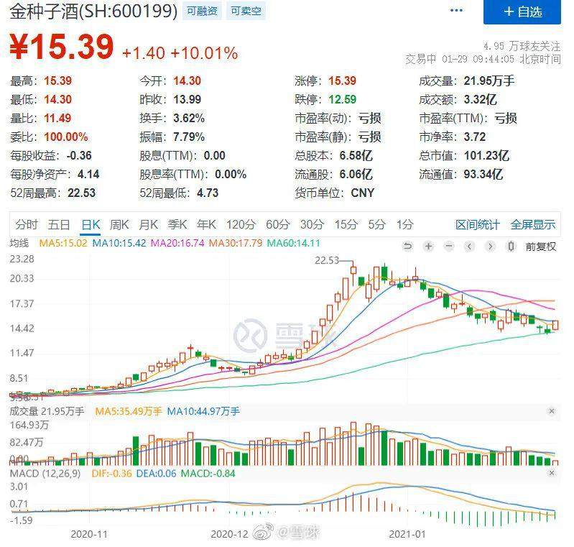Image resolution: width=574 pixels, height=547 pixels.
Task: Select the 年K chart tab
Action: pyautogui.click(x=206, y=224)
